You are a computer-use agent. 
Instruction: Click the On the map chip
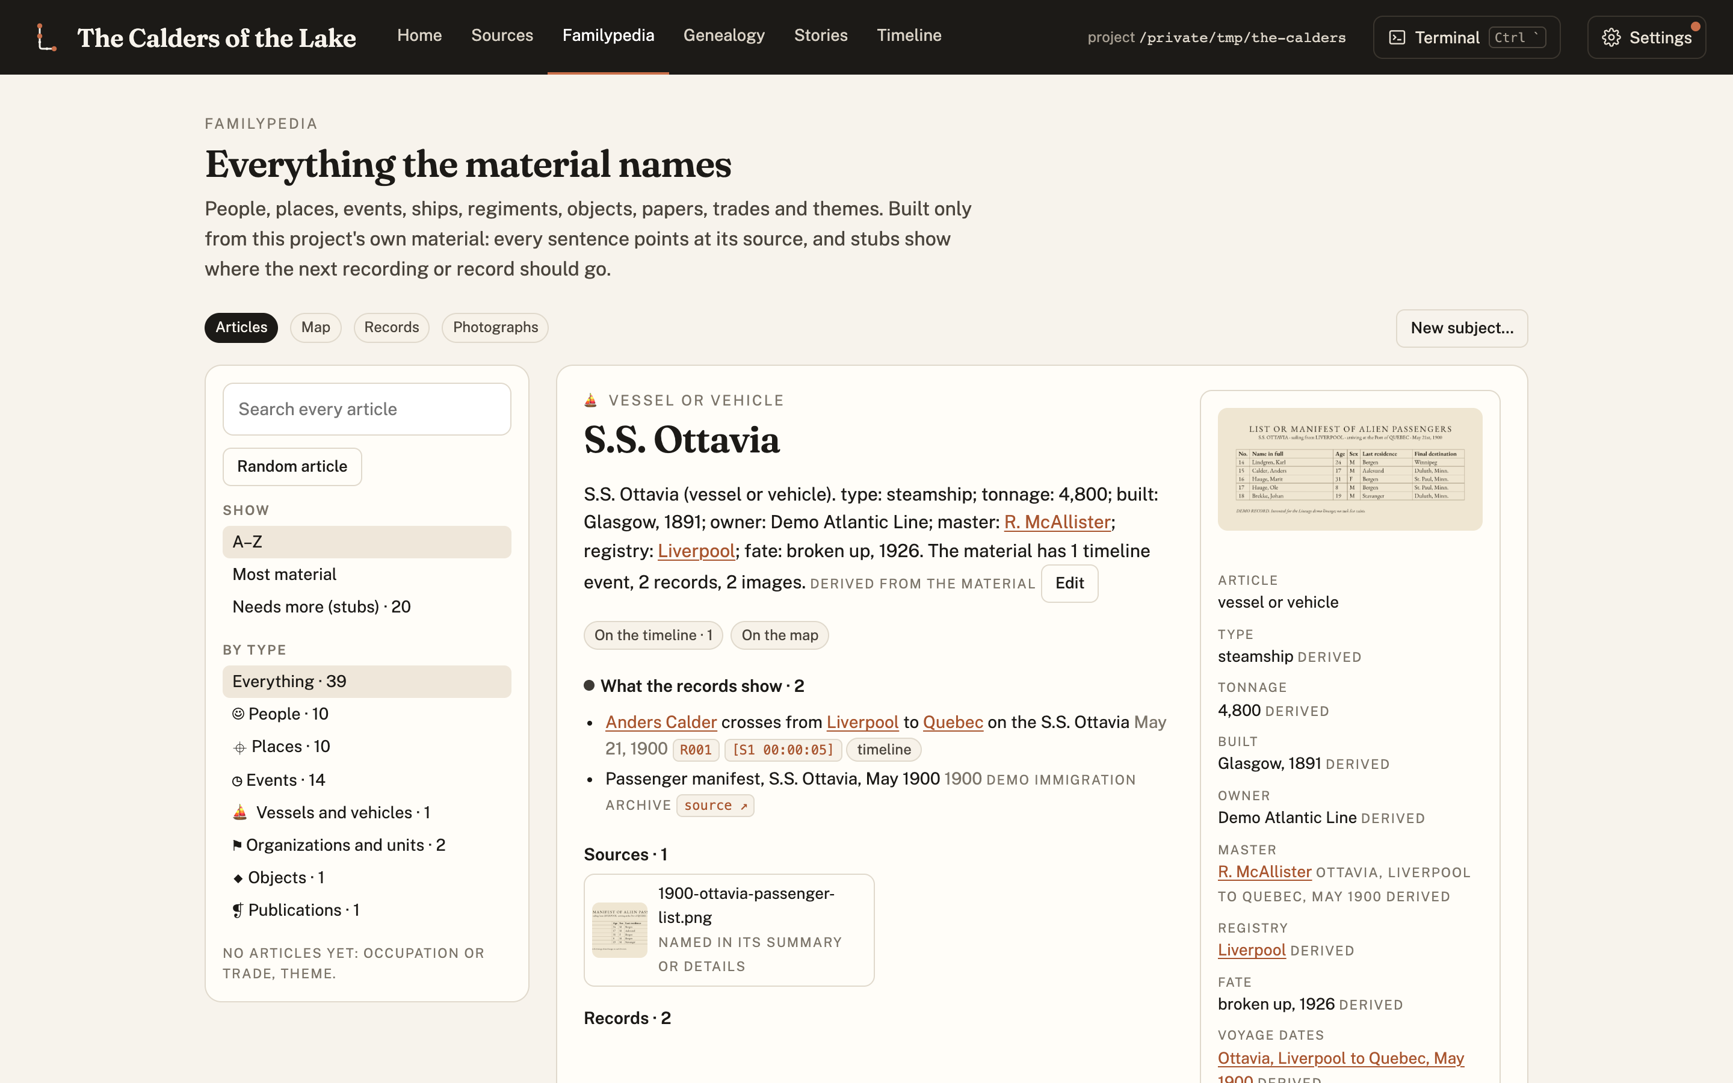[x=779, y=635]
